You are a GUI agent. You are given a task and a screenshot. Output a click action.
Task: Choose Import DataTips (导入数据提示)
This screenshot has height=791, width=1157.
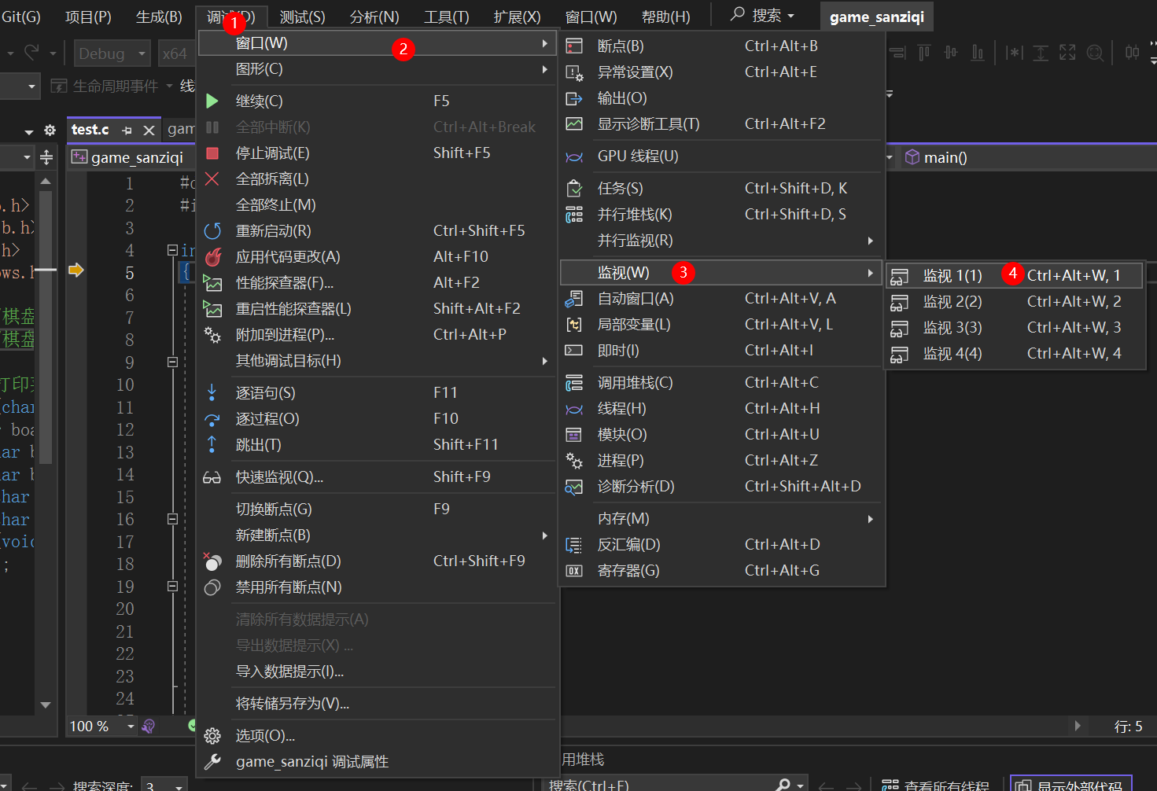378,671
